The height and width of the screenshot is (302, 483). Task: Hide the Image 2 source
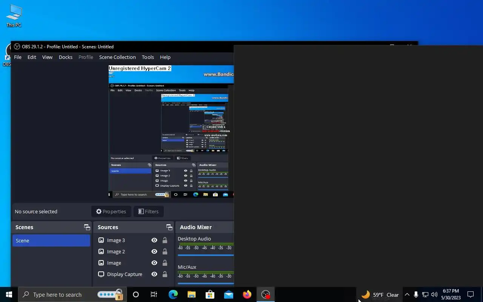(x=154, y=251)
